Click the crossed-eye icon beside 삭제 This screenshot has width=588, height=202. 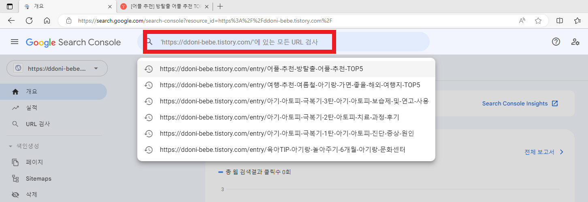click(x=15, y=195)
